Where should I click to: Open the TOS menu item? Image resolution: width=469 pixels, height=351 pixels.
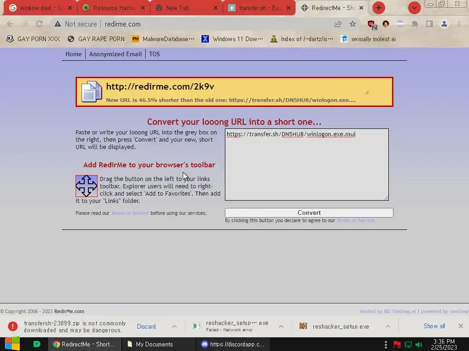[x=154, y=54]
